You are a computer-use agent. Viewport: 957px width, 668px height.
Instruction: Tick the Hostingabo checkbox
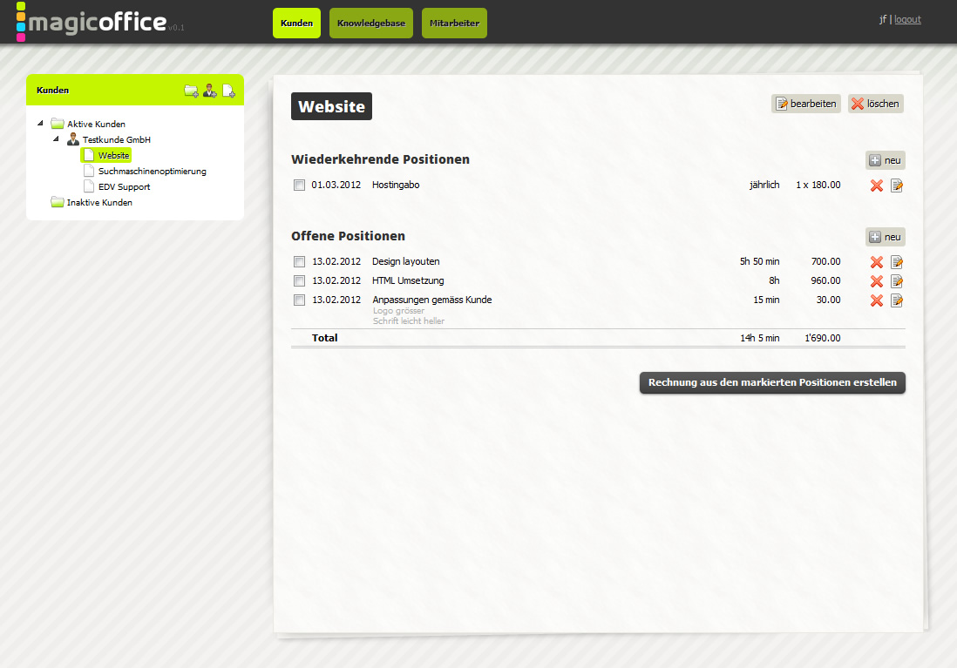click(299, 186)
